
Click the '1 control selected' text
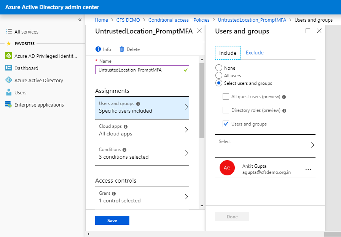click(x=120, y=201)
